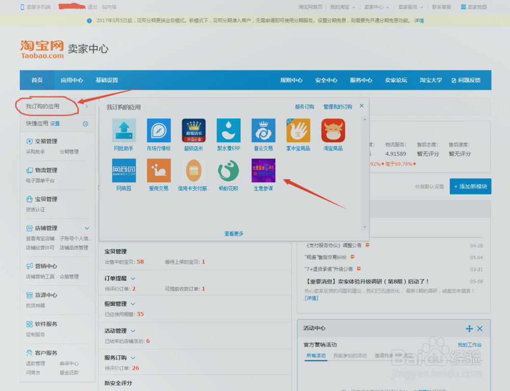Screen dimensions: 510x391
Task: Open 淘宝大学 in the nav bar
Action: click(431, 80)
